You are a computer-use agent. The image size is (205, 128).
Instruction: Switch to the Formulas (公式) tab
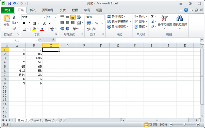pos(63,10)
